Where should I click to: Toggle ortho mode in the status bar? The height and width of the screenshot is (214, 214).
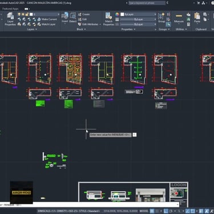point(166,211)
